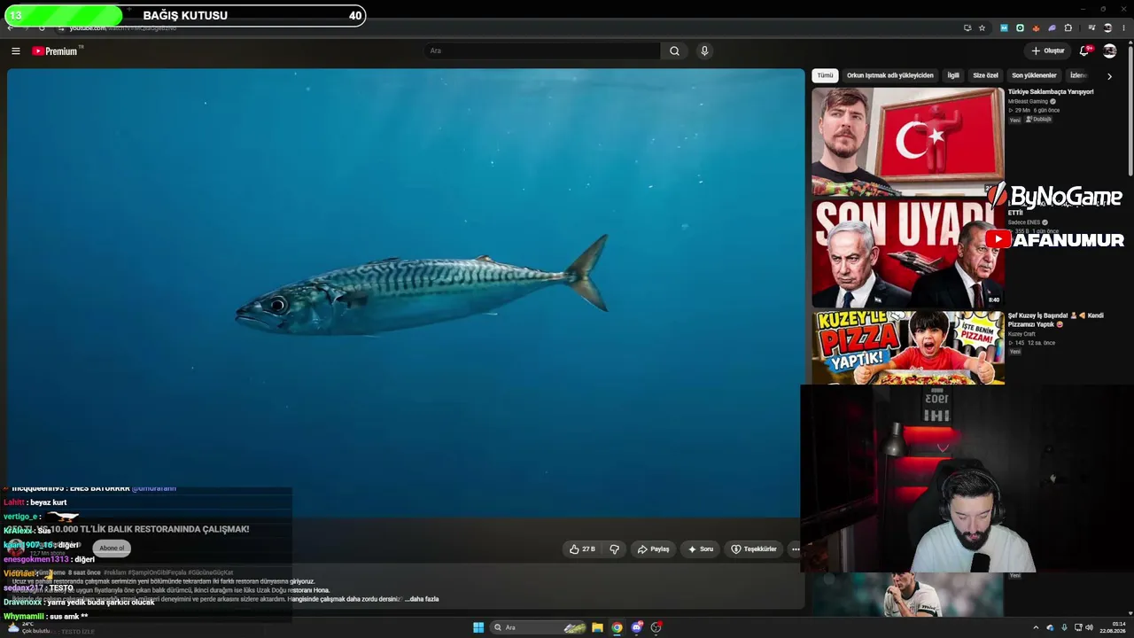Open YouTube notifications bell
Image resolution: width=1134 pixels, height=638 pixels.
[x=1084, y=51]
